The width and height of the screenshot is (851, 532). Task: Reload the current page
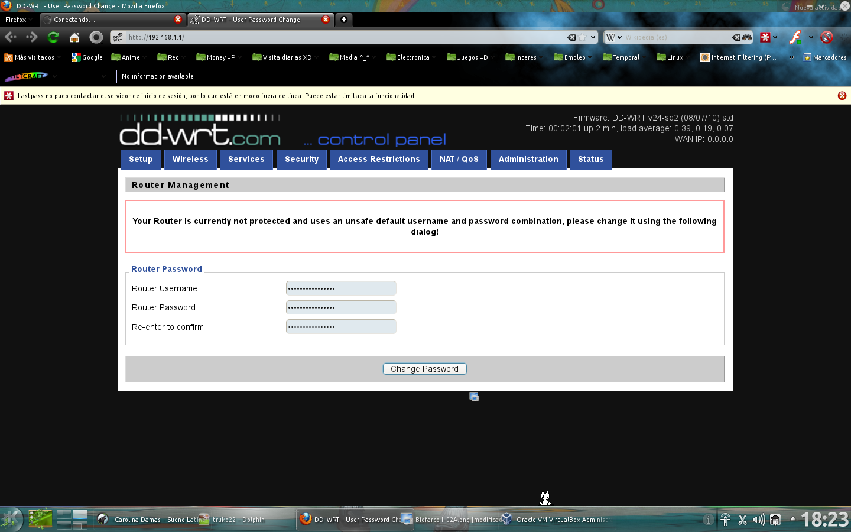tap(53, 37)
